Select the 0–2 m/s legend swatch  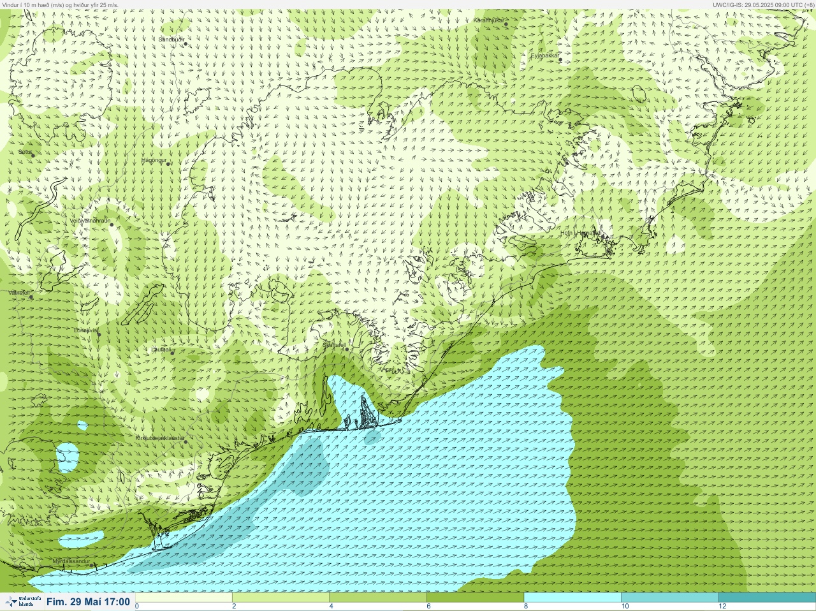point(184,598)
